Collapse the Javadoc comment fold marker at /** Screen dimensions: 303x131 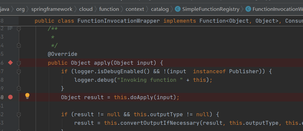point(19,29)
